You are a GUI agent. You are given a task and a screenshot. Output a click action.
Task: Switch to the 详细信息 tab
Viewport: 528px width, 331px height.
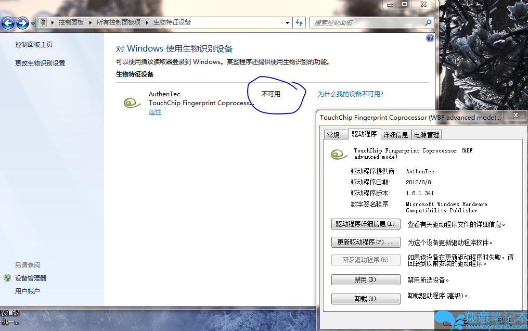pos(396,135)
